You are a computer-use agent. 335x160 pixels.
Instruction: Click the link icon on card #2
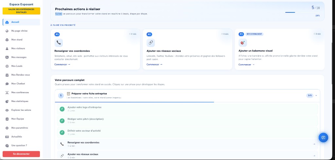coord(150,43)
